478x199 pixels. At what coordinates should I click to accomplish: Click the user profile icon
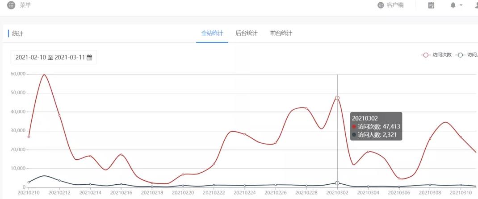pyautogui.click(x=476, y=5)
